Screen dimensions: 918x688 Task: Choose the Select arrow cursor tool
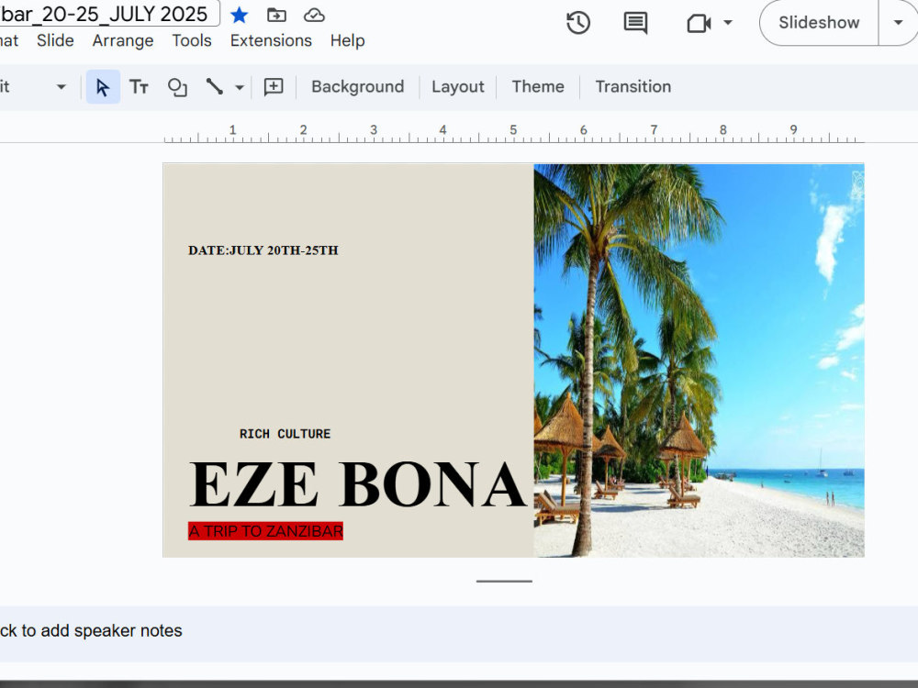point(103,86)
